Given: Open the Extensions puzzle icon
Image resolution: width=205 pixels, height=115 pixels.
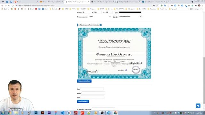Looking at the screenshot, I should point(196,6).
